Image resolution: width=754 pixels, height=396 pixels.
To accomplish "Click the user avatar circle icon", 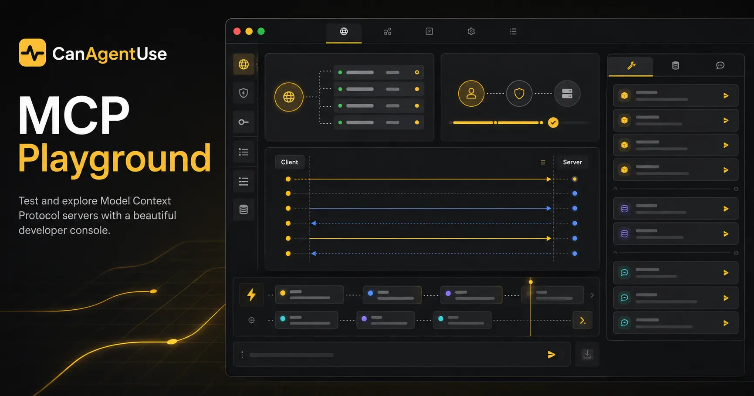I will pyautogui.click(x=471, y=93).
